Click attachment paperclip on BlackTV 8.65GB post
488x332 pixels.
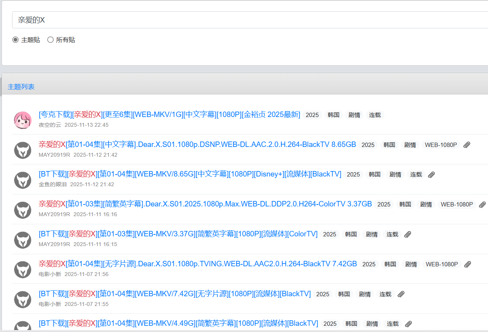coord(467,145)
